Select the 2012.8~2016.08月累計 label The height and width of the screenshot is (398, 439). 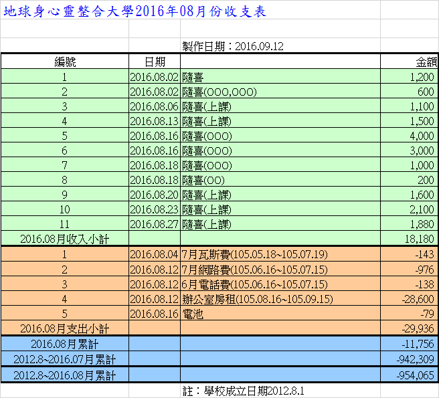(x=65, y=375)
